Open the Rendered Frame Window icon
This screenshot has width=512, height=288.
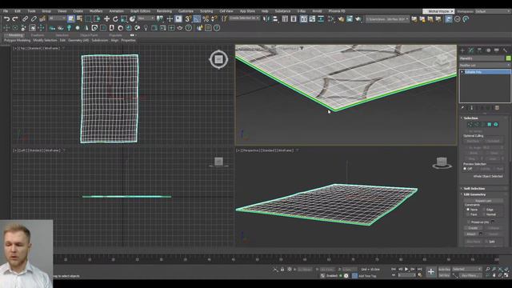click(x=350, y=19)
